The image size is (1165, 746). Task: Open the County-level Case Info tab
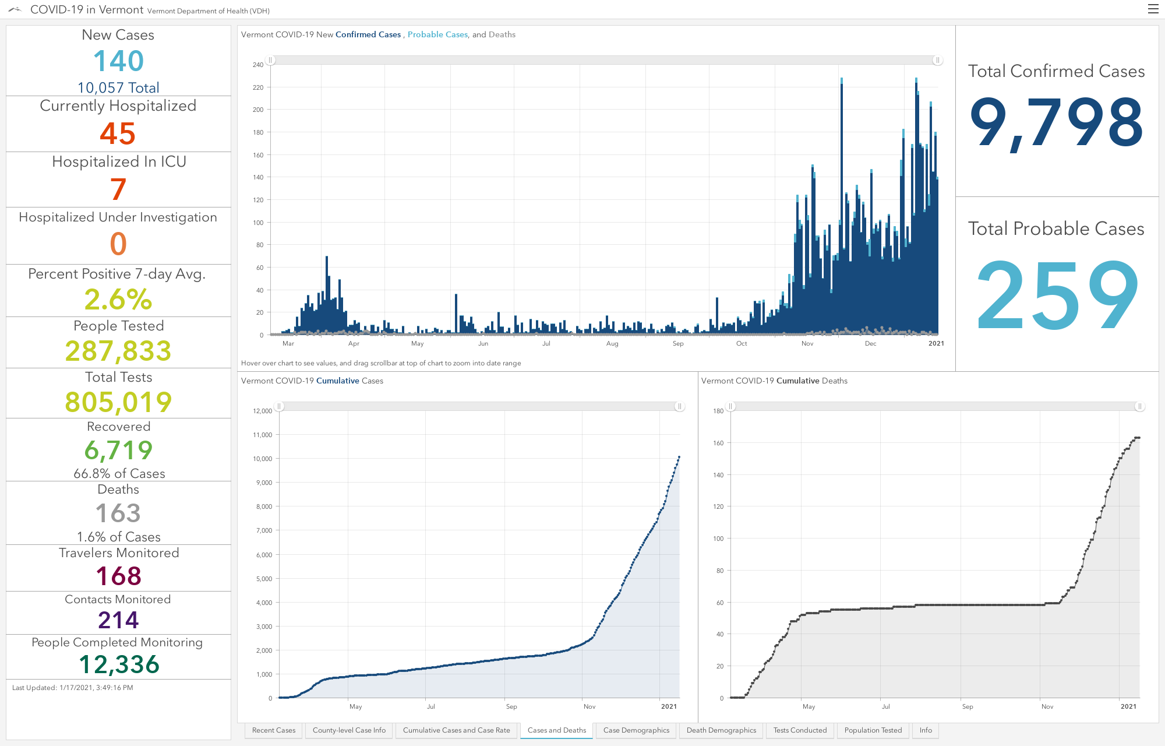click(349, 730)
